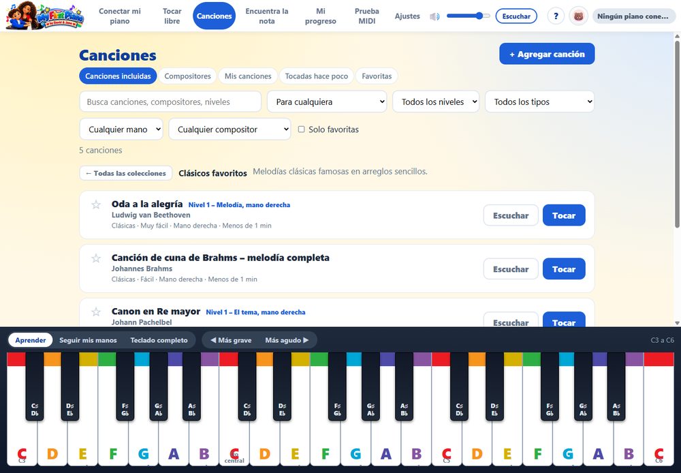The height and width of the screenshot is (473, 681).
Task: Expand the Cualquier mano dropdown
Action: click(x=121, y=129)
